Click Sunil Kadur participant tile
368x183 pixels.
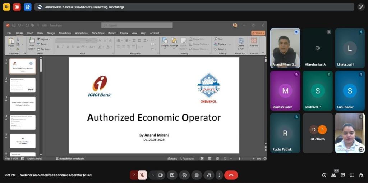350,90
